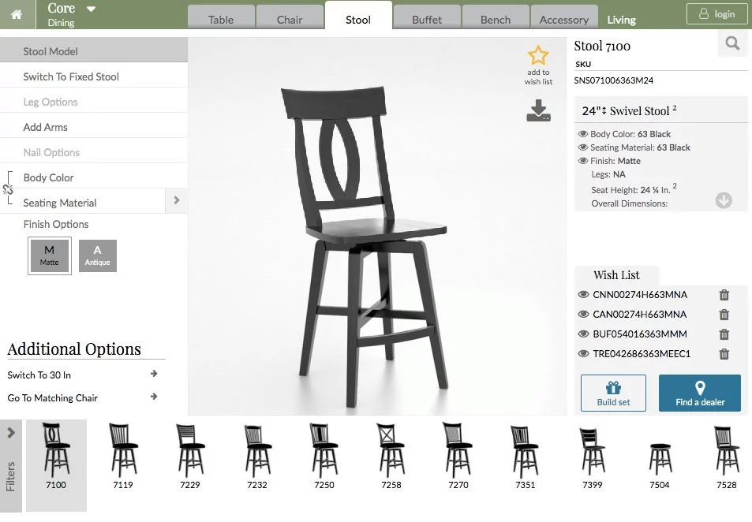Toggle visibility of CAN00274H663MNA item
Viewport: 752px width, 522px height.
(x=583, y=315)
